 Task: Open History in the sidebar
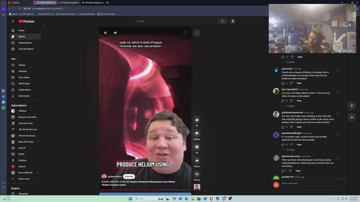tap(25, 65)
